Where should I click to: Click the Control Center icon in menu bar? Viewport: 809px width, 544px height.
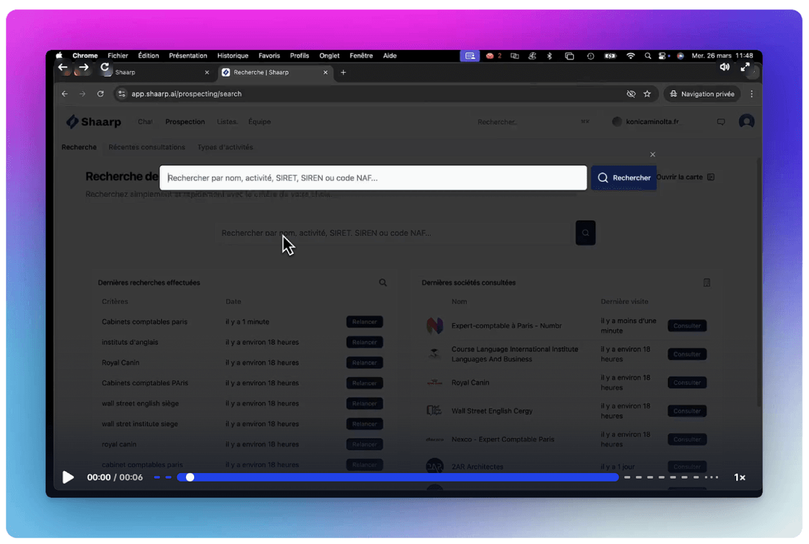(x=663, y=55)
